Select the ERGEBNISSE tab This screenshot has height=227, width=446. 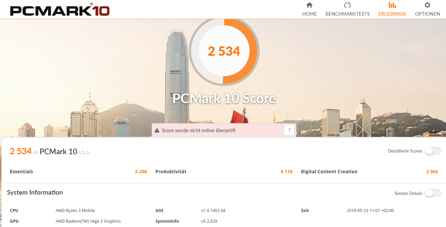click(392, 9)
